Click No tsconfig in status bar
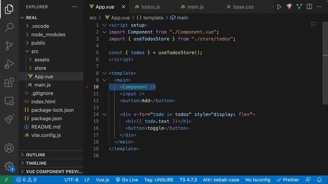Screen dimensions: 328x184 258,179
